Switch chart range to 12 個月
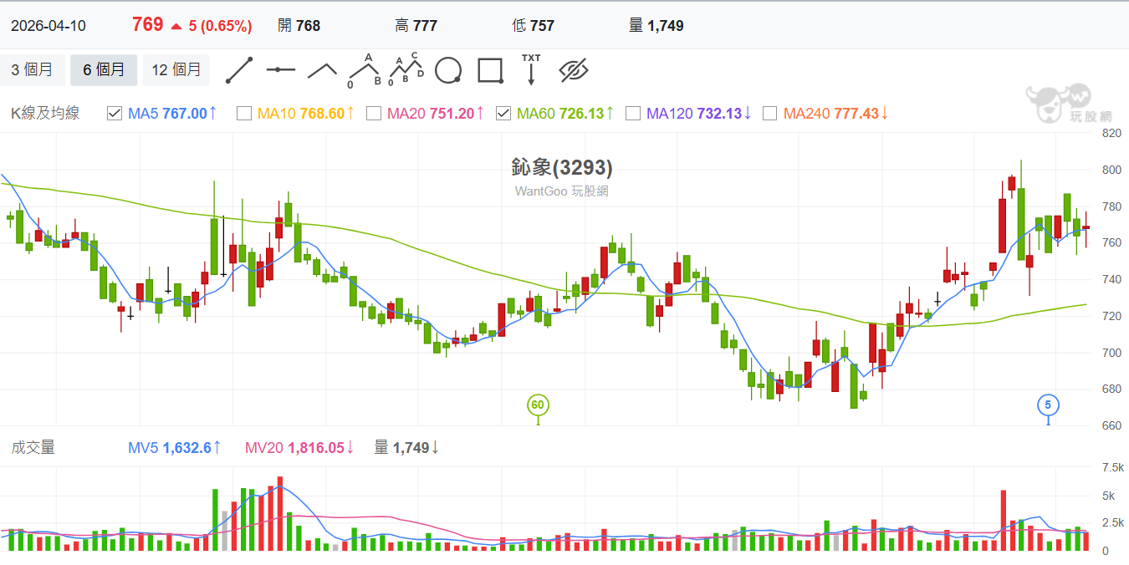 (176, 70)
